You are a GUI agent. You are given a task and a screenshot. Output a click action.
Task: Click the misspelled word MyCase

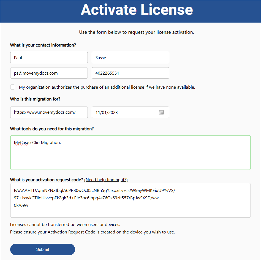pos(21,143)
